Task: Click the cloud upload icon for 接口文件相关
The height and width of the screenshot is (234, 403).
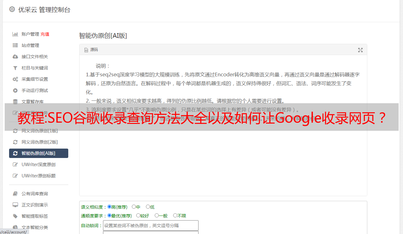Action: [15, 57]
